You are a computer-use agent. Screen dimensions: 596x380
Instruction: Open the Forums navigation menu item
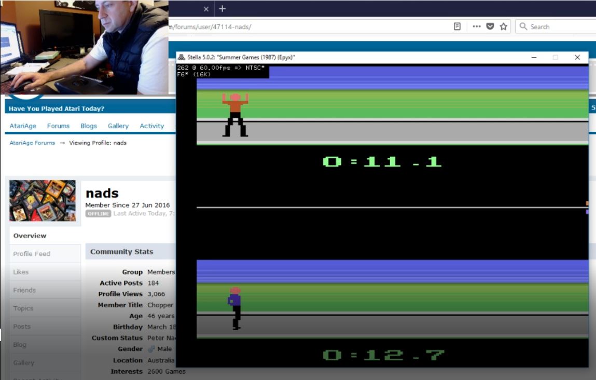tap(58, 126)
